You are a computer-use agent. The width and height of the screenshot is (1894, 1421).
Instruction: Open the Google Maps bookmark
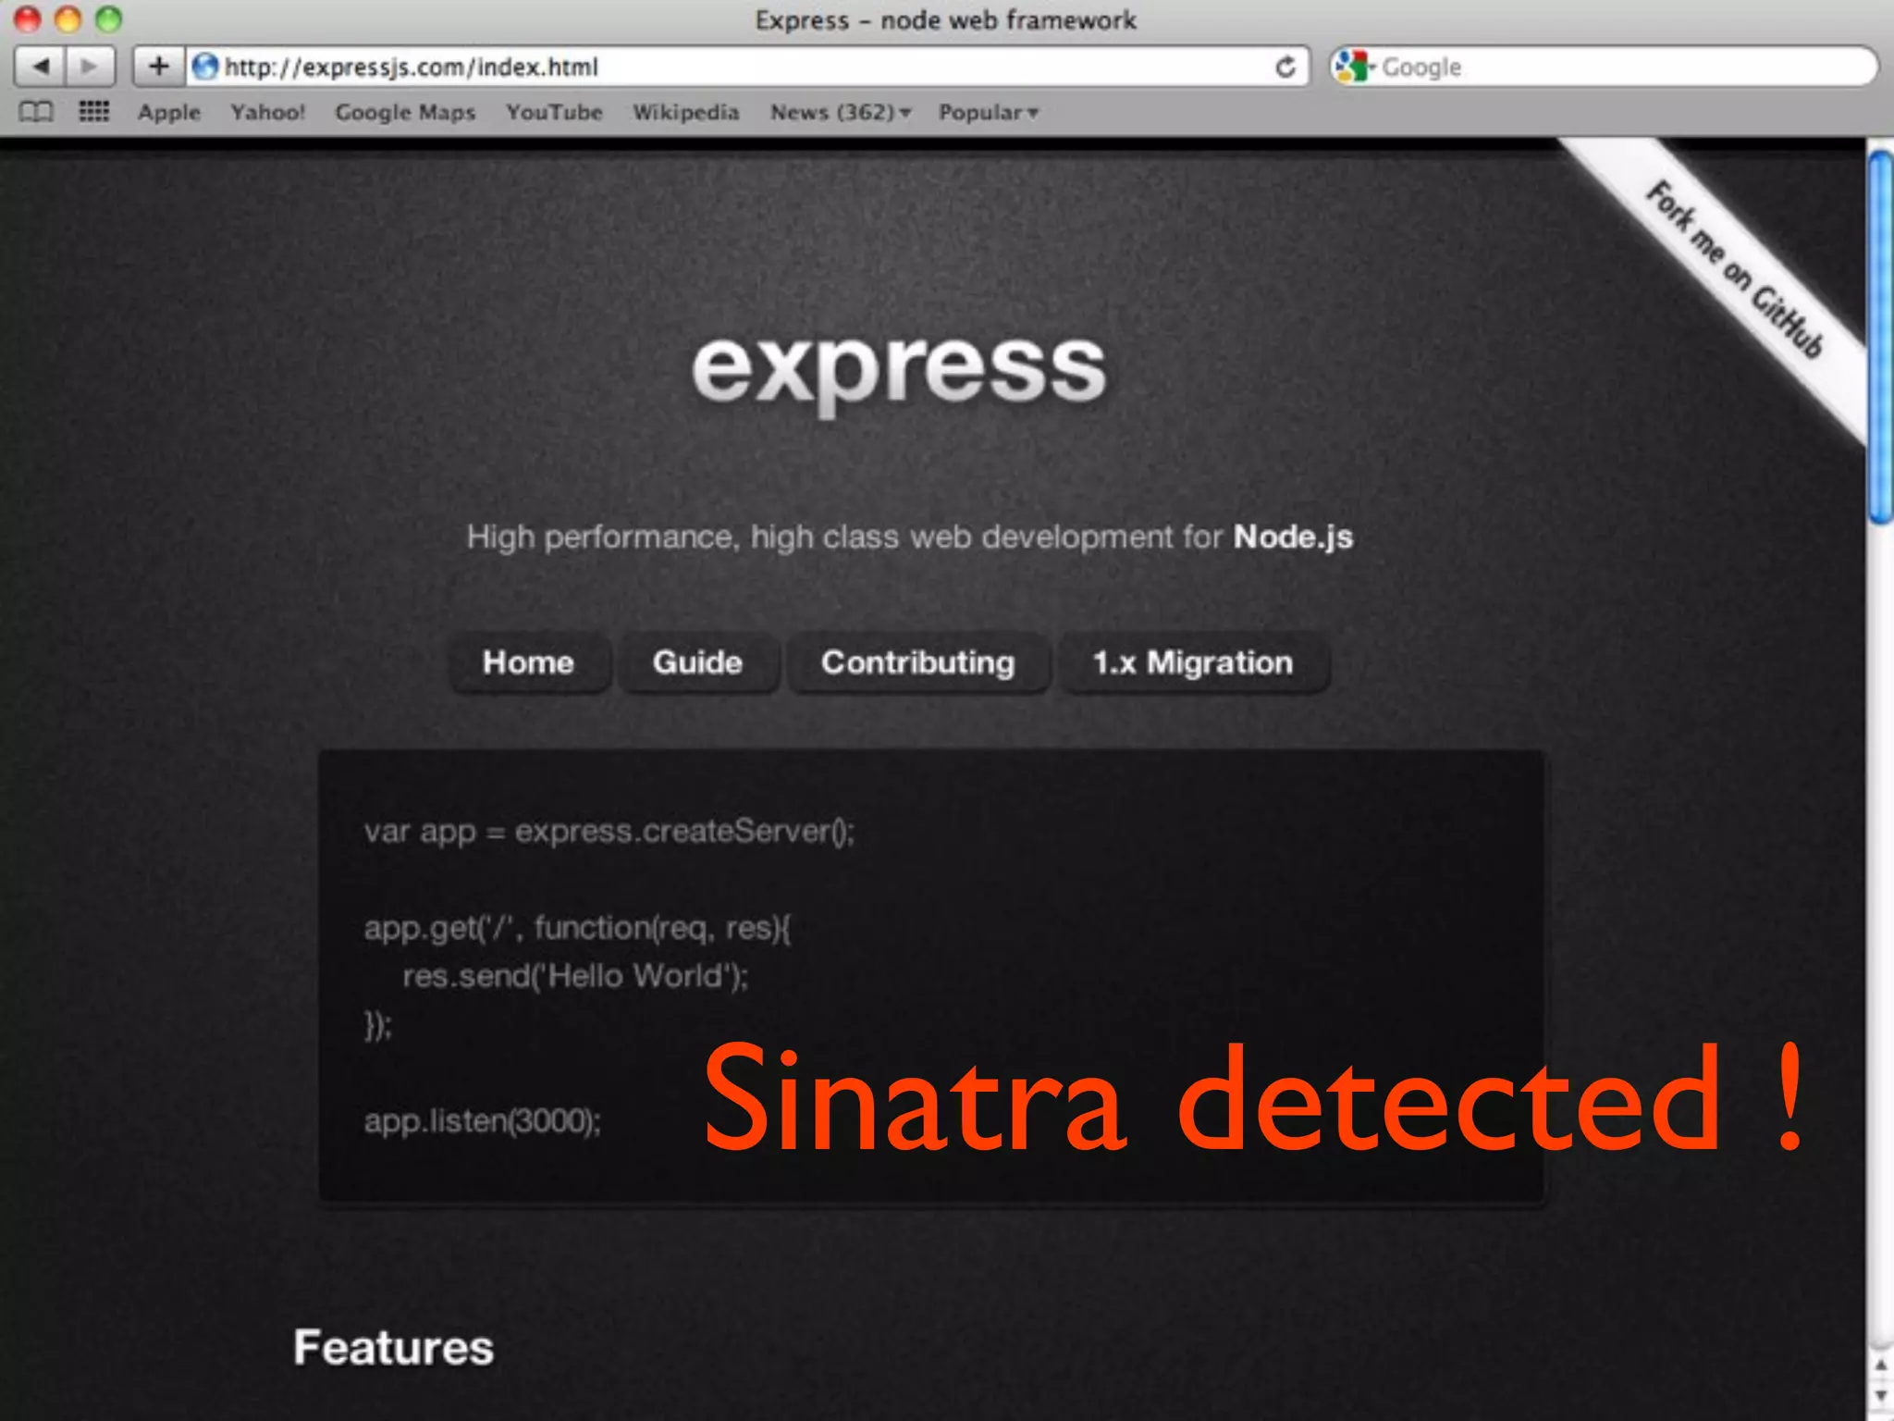tap(405, 112)
